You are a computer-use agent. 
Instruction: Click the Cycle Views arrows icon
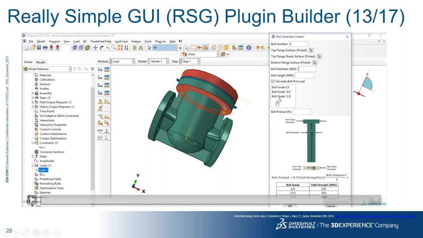coord(126,48)
